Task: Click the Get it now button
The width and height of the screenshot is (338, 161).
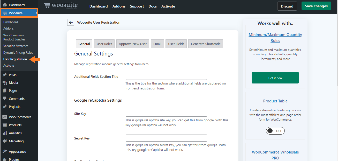Action: point(275,78)
